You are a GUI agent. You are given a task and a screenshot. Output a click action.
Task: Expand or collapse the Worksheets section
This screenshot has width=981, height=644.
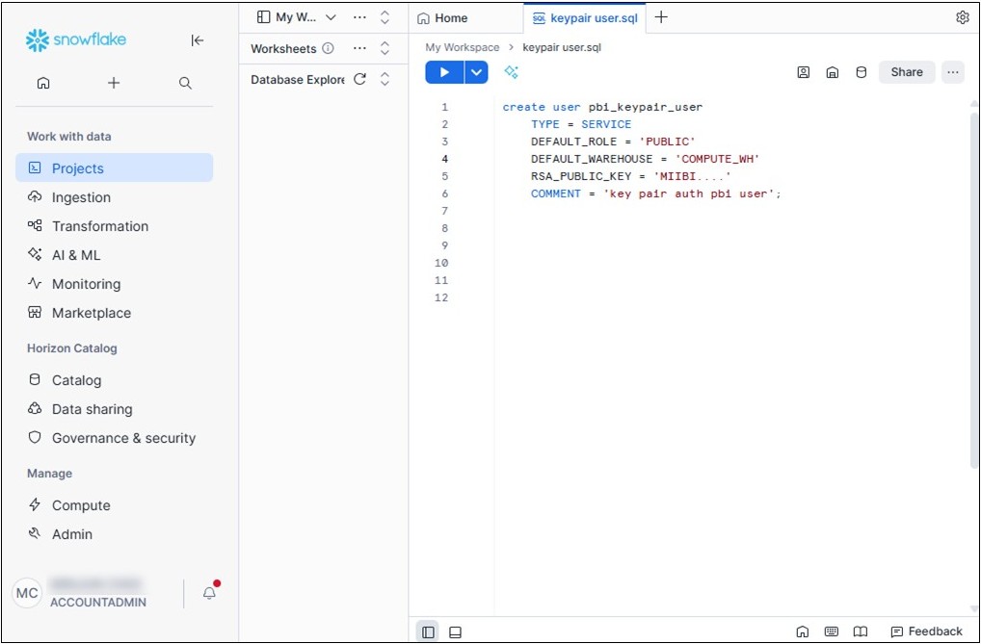point(384,48)
